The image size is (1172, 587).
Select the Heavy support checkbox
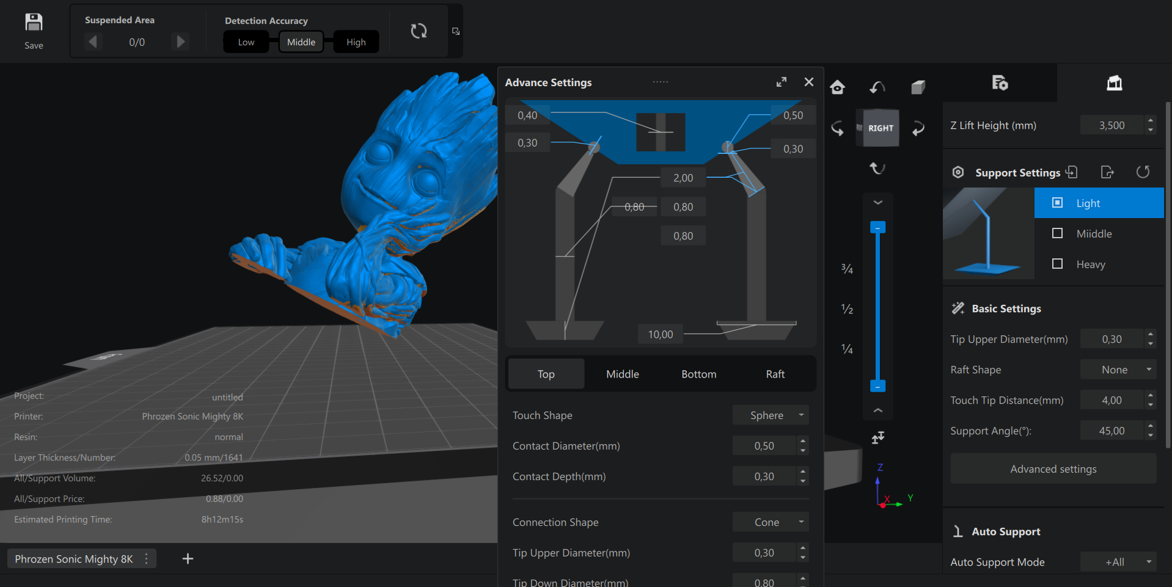[x=1057, y=264]
